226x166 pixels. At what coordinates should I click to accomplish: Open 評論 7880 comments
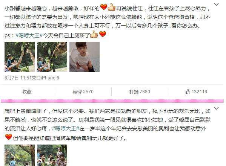(140, 92)
